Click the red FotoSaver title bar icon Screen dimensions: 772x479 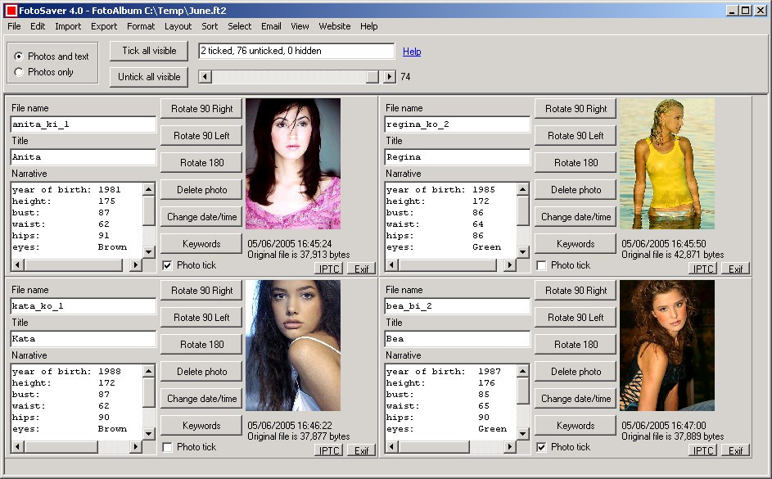pos(11,10)
